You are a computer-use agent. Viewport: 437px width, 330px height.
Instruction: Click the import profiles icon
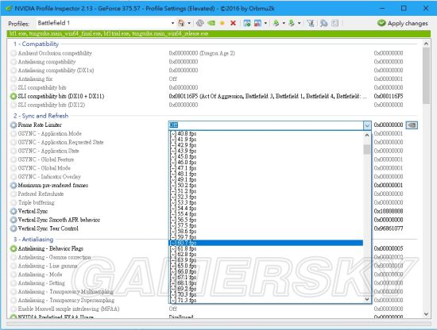[x=292, y=23]
